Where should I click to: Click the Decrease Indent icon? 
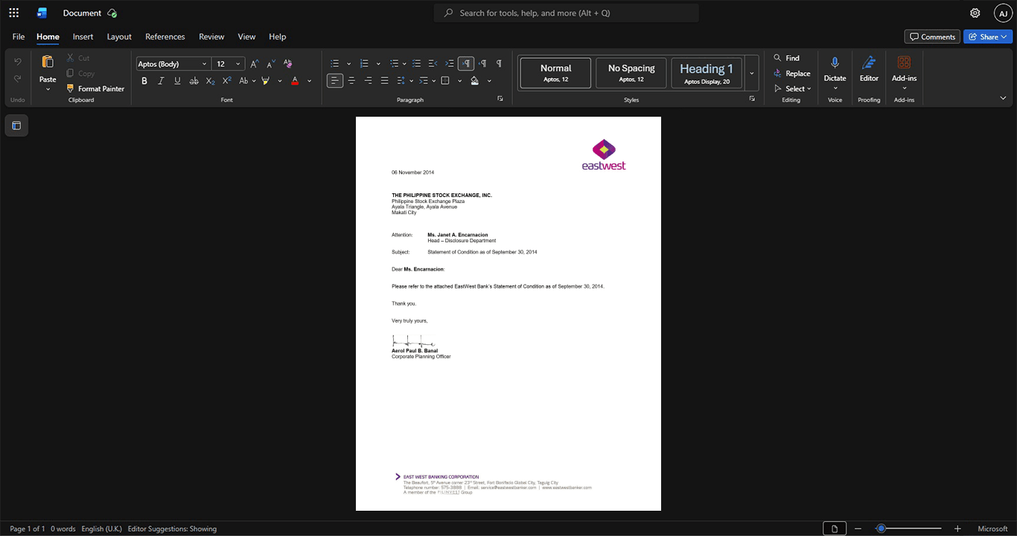433,64
